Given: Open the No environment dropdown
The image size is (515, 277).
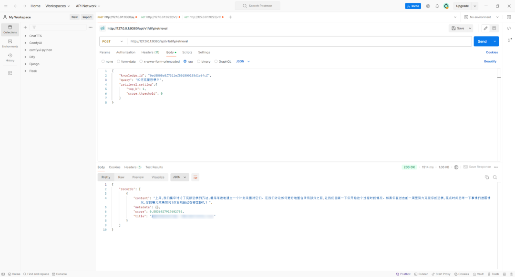Looking at the screenshot, I should (x=482, y=17).
